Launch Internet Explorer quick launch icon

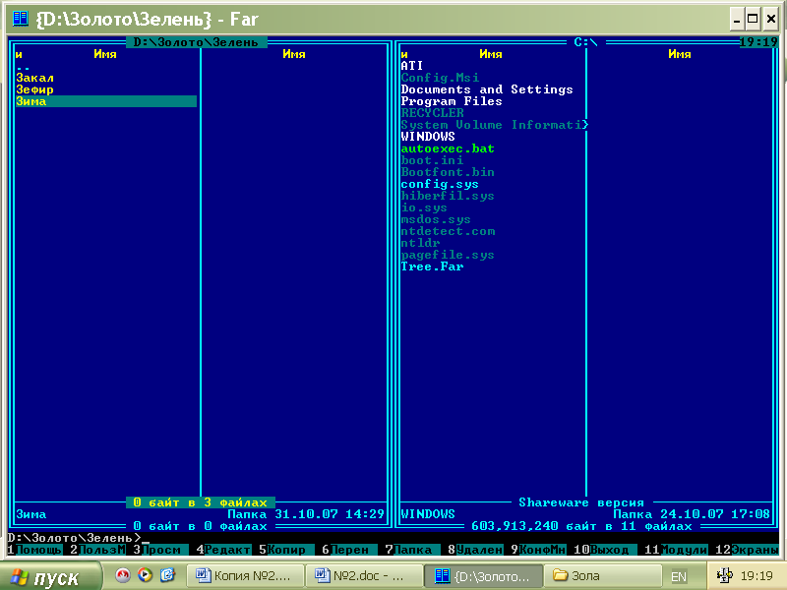(167, 575)
